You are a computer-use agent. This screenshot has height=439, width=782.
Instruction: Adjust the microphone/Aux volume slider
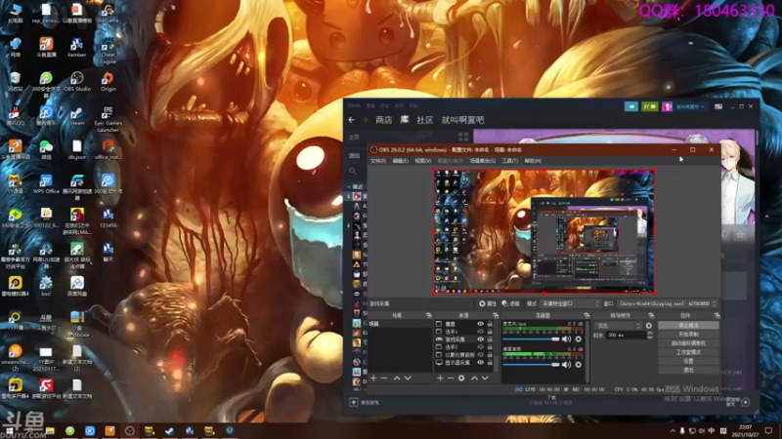[x=531, y=339]
